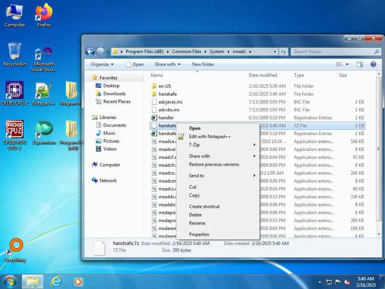Screen dimensions: 385x289
Task: Open Explorer help question mark icon
Action: click(x=373, y=64)
